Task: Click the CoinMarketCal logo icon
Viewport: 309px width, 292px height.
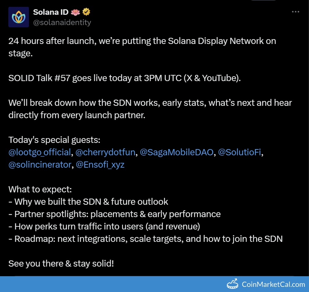Action: [x=233, y=284]
